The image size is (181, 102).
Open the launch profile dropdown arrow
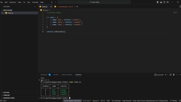click(x=168, y=75)
